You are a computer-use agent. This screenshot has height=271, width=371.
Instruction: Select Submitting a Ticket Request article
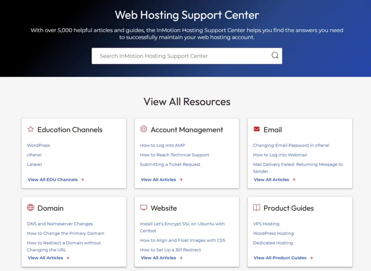pyautogui.click(x=170, y=164)
